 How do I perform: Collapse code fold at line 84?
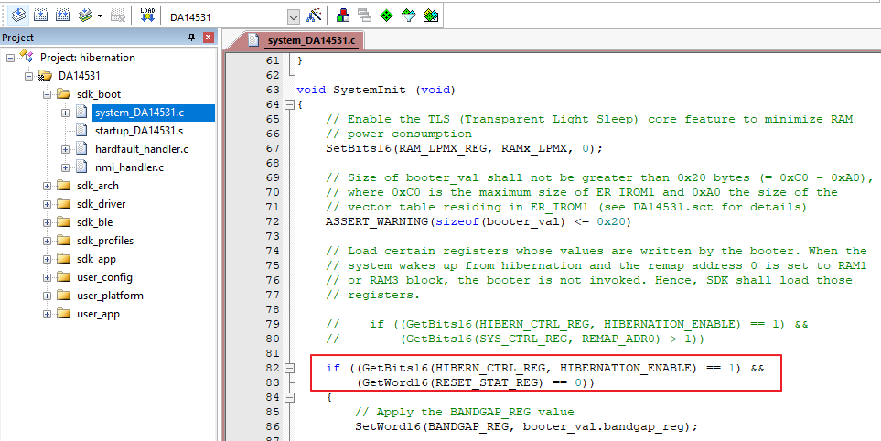(x=289, y=397)
